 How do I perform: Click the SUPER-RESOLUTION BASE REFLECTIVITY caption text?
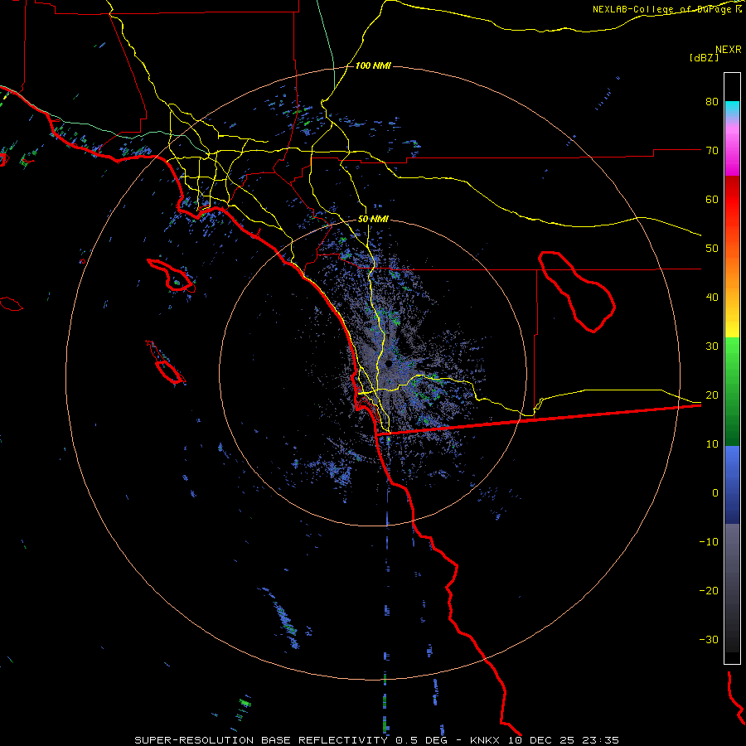[261, 740]
